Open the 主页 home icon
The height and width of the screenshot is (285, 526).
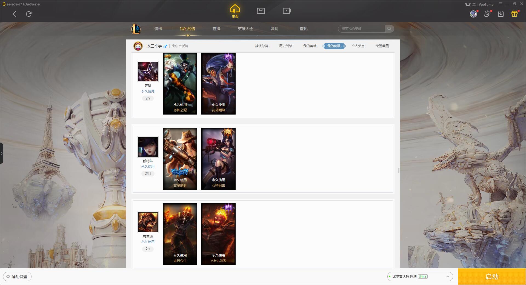235,11
